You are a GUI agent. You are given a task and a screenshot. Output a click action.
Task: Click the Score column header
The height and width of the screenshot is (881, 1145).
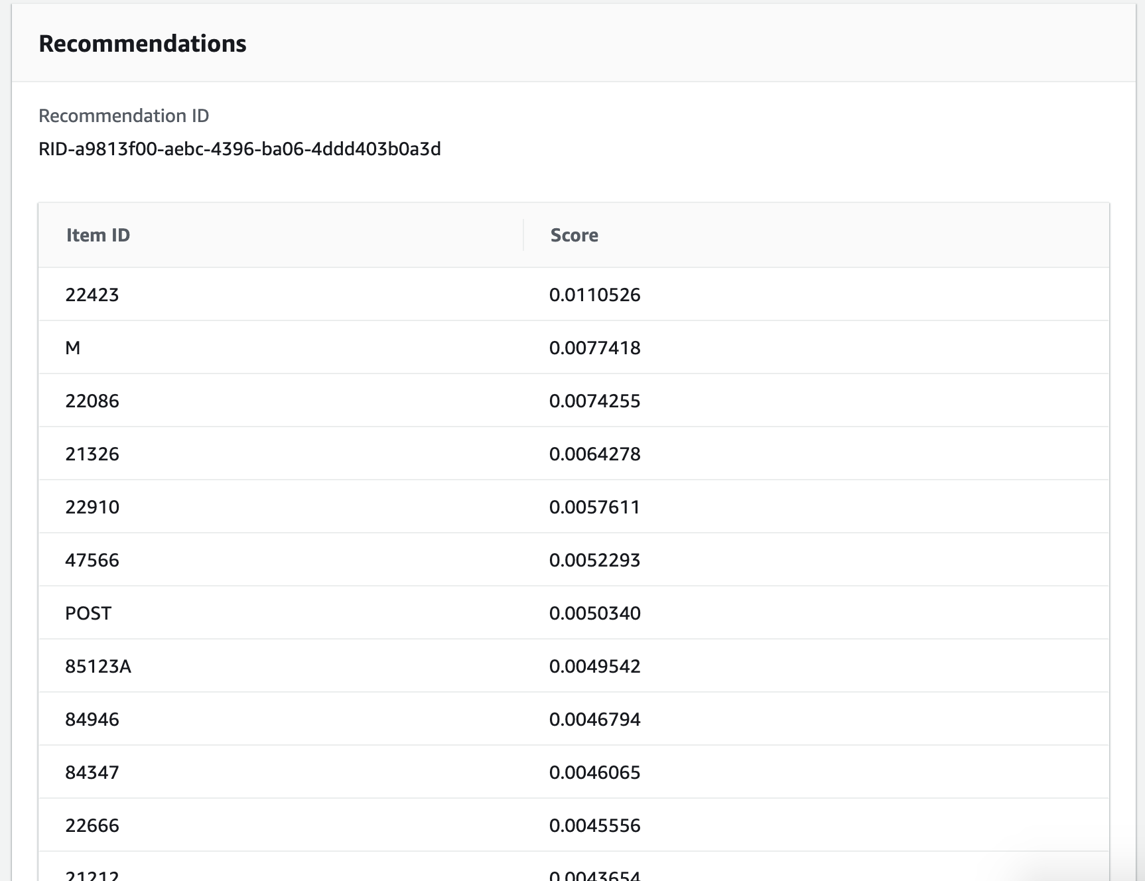(x=574, y=235)
